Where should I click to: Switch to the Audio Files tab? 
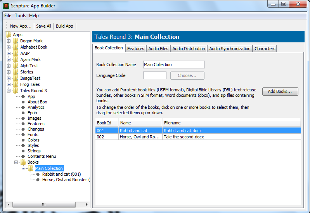(x=158, y=49)
